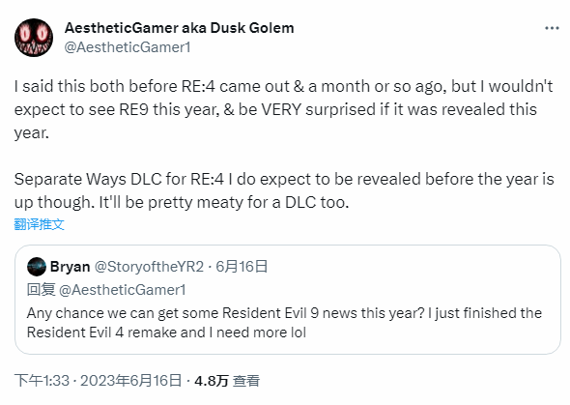Screen dimensions: 570x405
Task: Click the 翻译推文 translate tweet link
Action: [x=40, y=224]
